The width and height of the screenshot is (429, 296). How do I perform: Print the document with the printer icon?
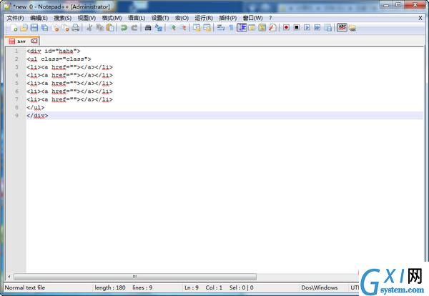tap(76, 28)
